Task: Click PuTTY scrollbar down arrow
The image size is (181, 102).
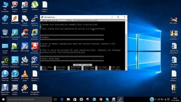Action: pyautogui.click(x=126, y=69)
